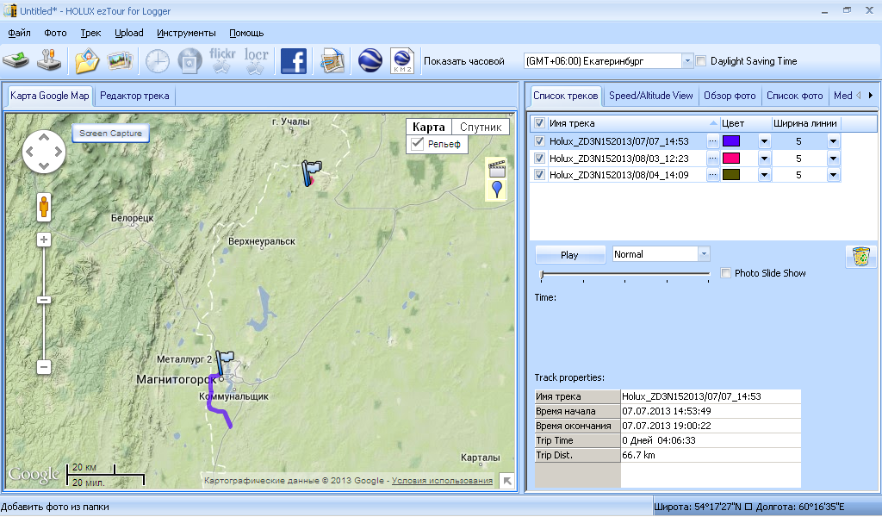
Task: Click the photo map export icon
Action: point(332,61)
